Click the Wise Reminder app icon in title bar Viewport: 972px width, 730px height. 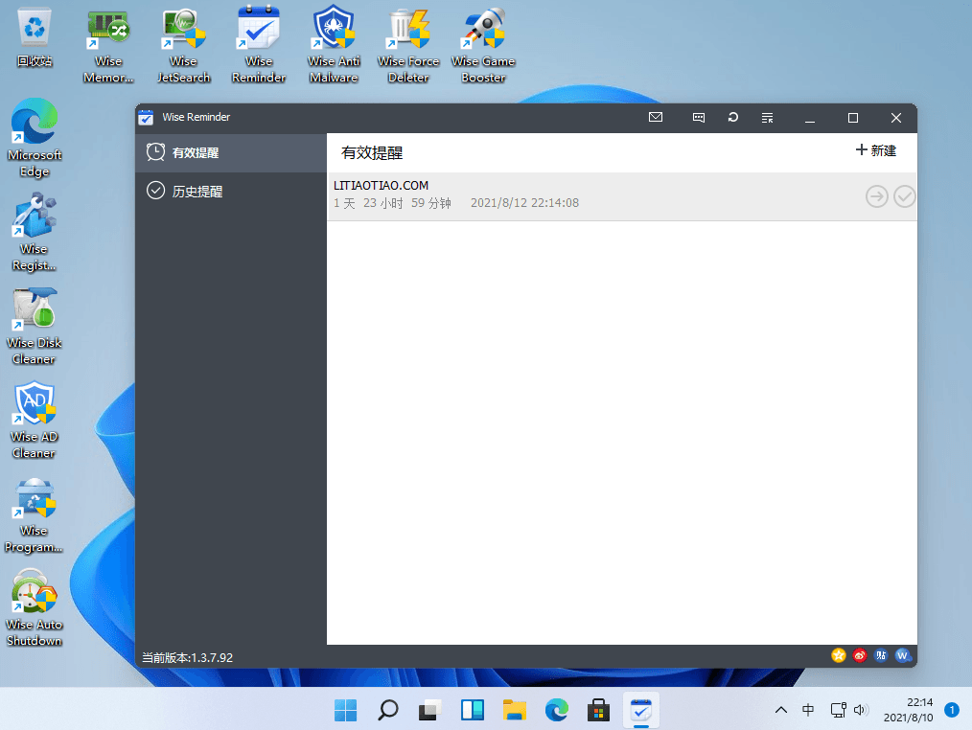click(x=146, y=117)
